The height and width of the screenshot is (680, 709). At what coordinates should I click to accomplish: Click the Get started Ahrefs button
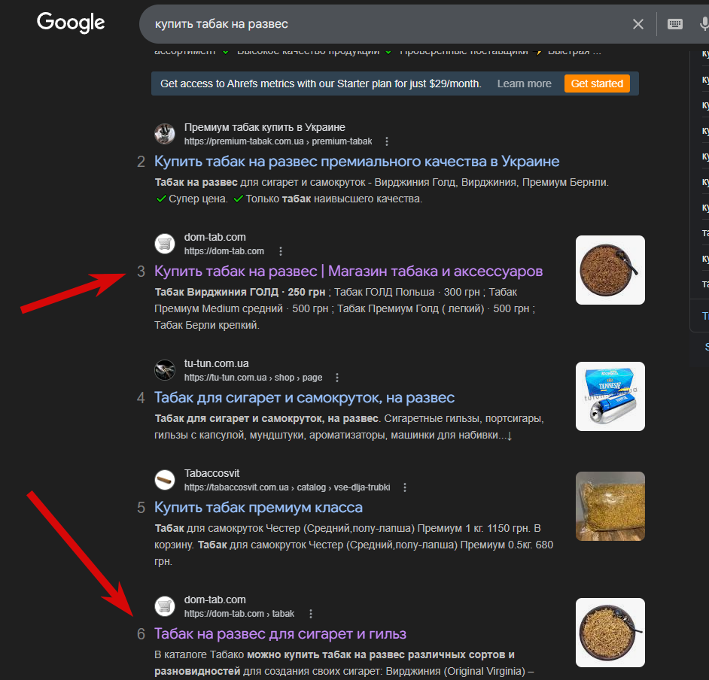(597, 83)
